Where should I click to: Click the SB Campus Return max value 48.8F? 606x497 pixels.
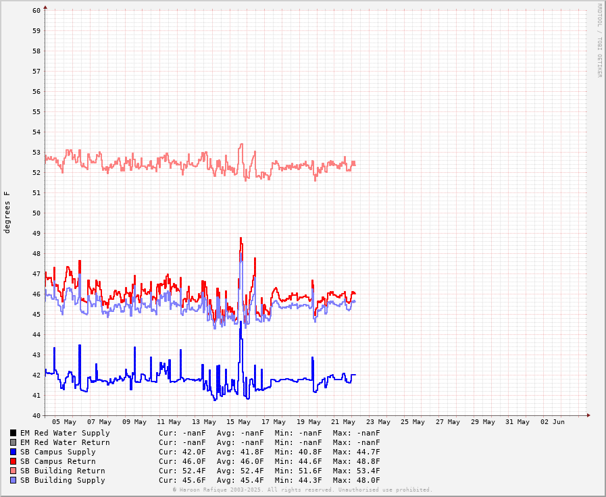(x=356, y=461)
